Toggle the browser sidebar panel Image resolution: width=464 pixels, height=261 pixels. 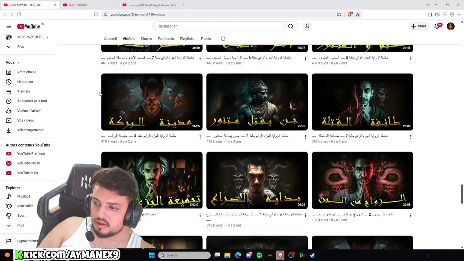(x=430, y=14)
